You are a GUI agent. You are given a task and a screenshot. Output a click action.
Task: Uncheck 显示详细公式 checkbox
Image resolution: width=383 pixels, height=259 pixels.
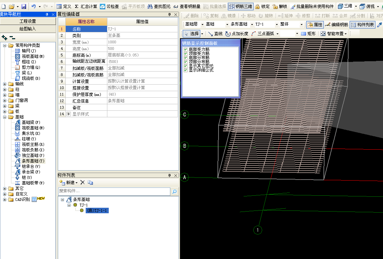(x=185, y=70)
